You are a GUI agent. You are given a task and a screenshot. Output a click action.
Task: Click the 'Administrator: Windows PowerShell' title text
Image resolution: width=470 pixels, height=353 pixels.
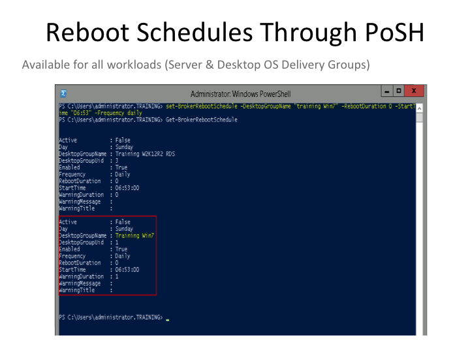[241, 94]
